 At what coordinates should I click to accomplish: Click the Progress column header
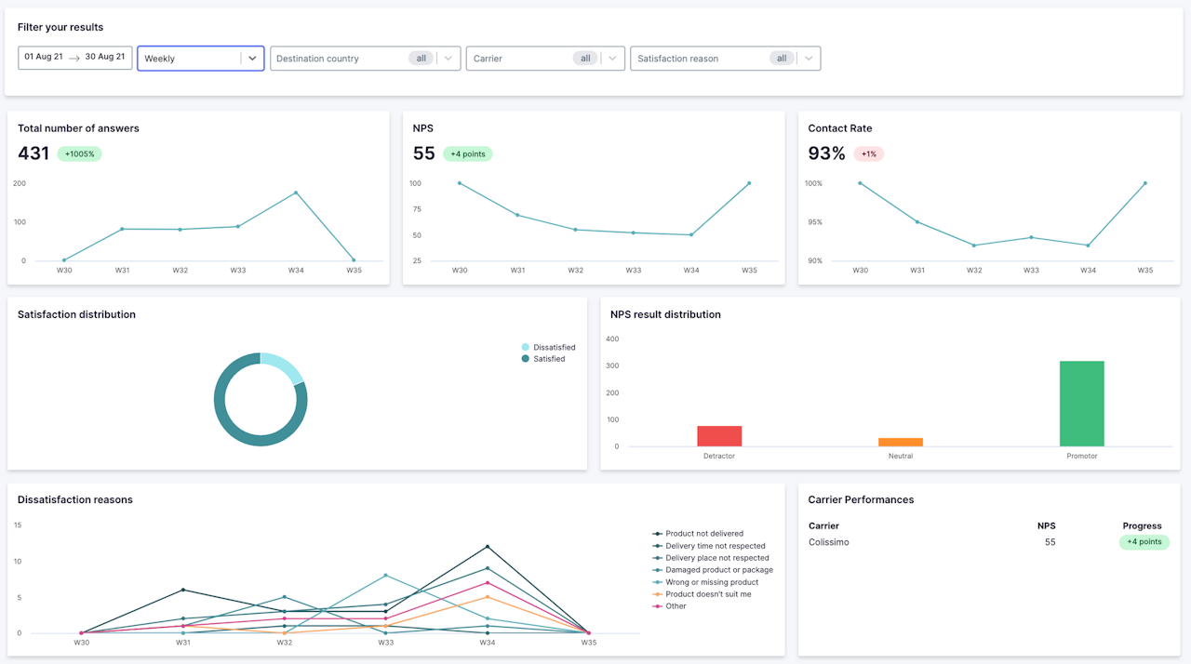[1142, 526]
